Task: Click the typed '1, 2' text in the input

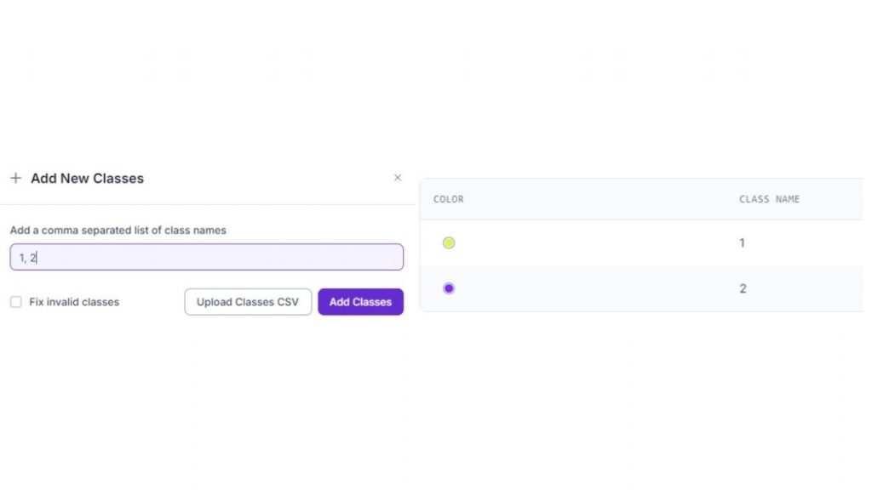Action: point(28,258)
